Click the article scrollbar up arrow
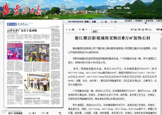The image size is (162, 115). pyautogui.click(x=161, y=35)
